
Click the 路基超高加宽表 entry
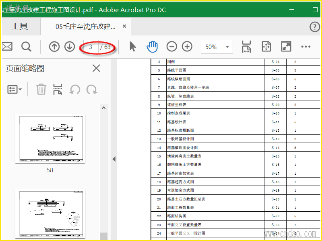[x=180, y=174]
